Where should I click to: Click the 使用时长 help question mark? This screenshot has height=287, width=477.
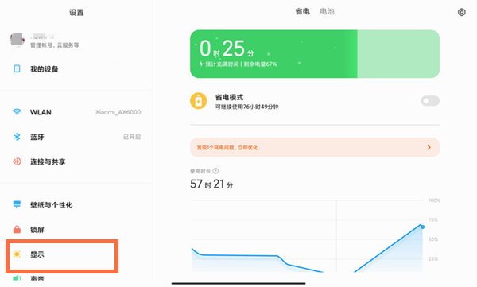click(x=215, y=171)
